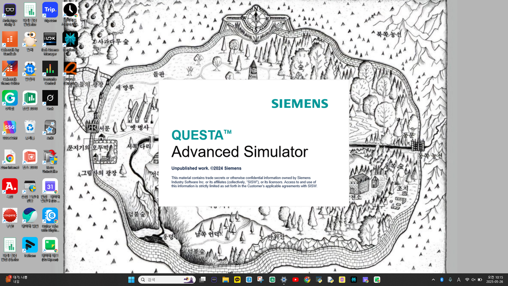This screenshot has width=508, height=286.
Task: Open the Settings gear on the taskbar
Action: click(284, 279)
